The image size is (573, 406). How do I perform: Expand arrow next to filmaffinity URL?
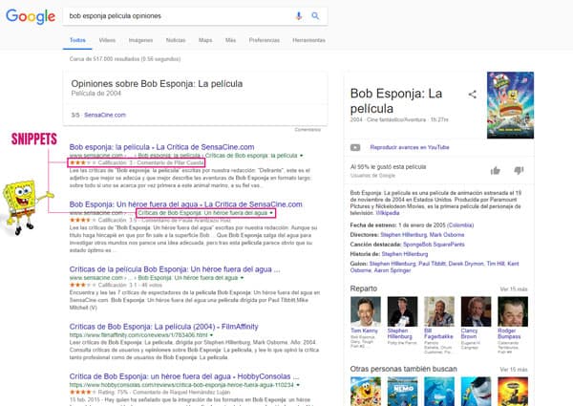coord(211,334)
